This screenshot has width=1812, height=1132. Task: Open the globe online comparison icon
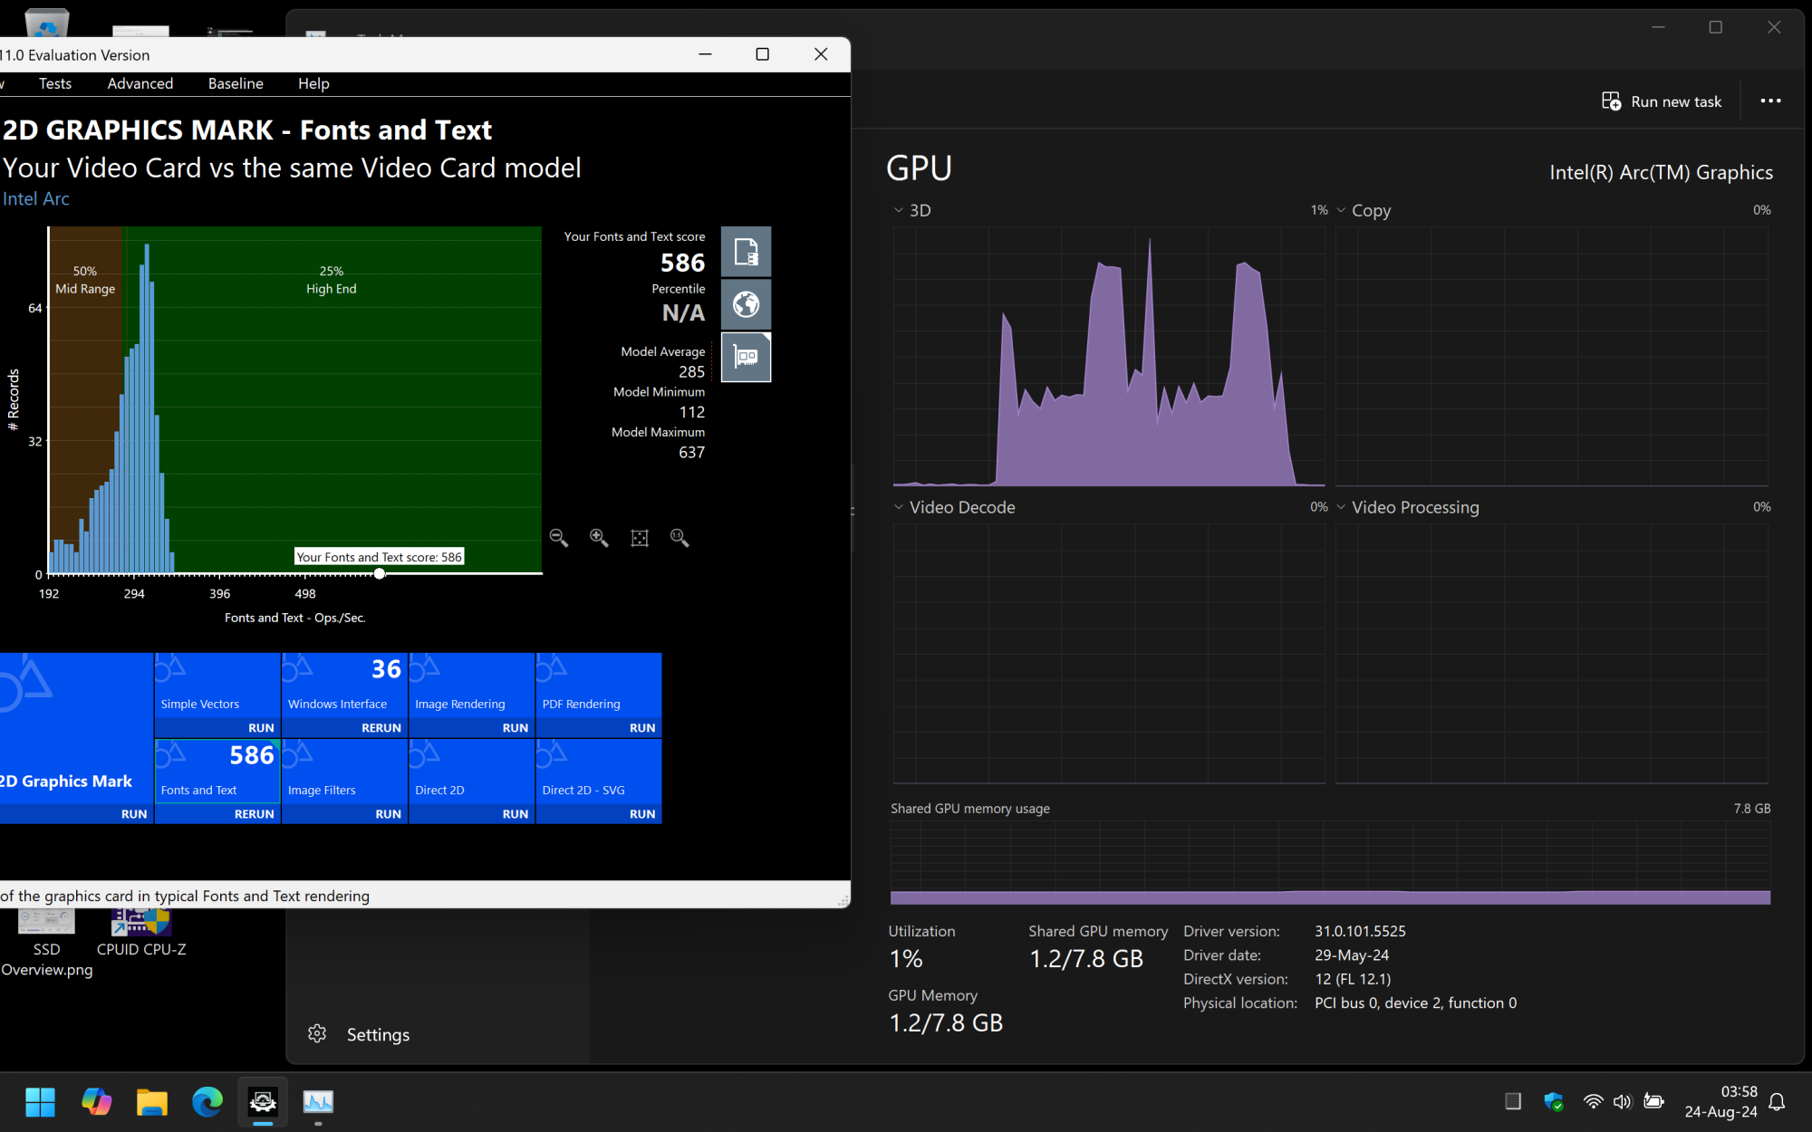746,304
